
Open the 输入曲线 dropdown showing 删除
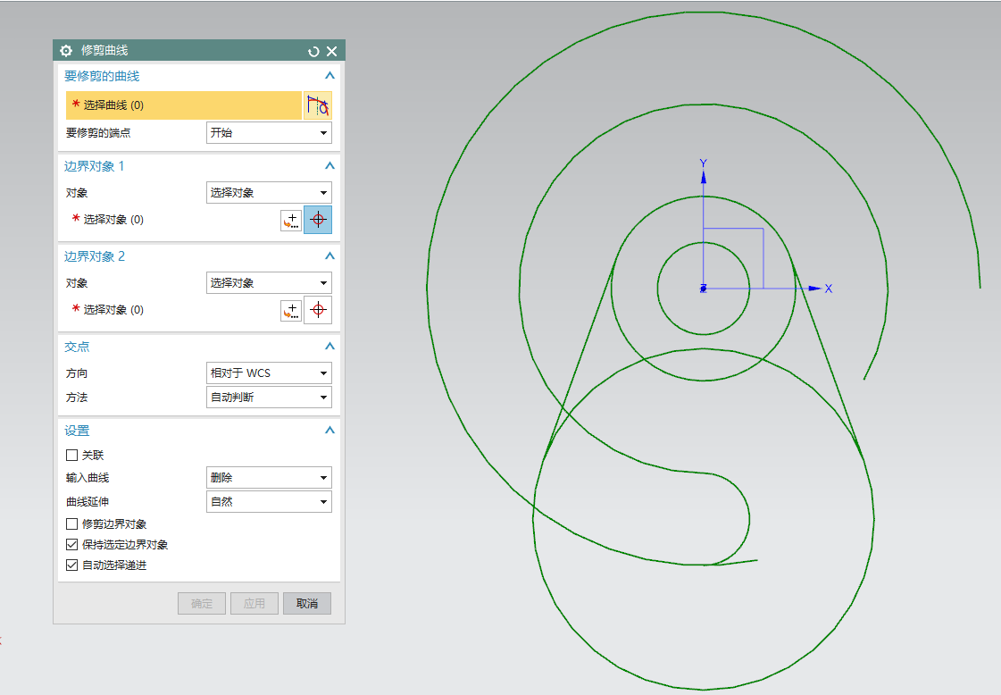pyautogui.click(x=269, y=478)
